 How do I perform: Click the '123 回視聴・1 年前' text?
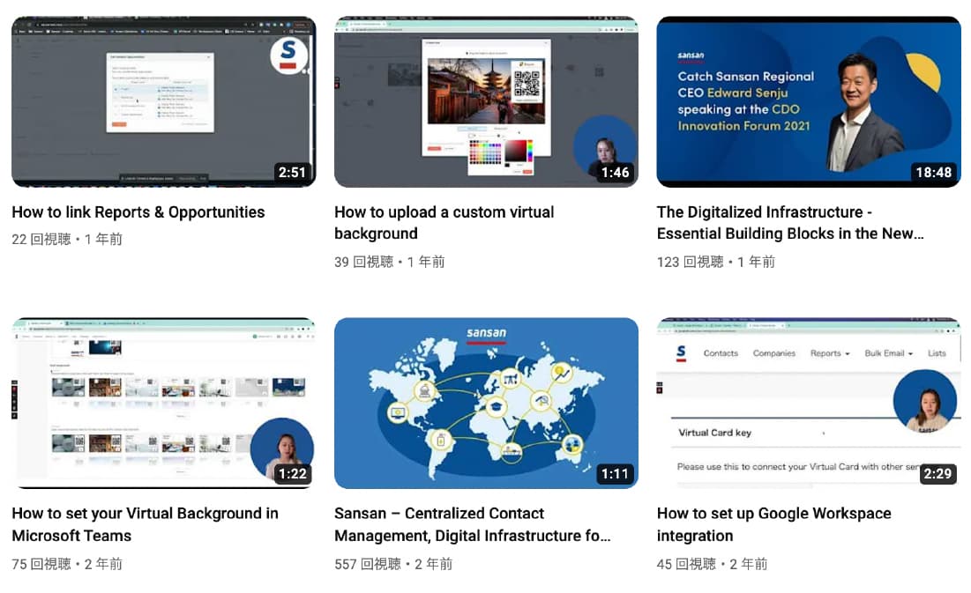716,262
